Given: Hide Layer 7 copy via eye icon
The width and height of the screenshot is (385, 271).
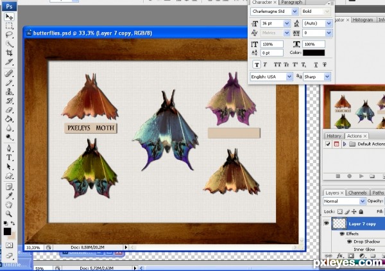Looking at the screenshot, I should [327, 223].
